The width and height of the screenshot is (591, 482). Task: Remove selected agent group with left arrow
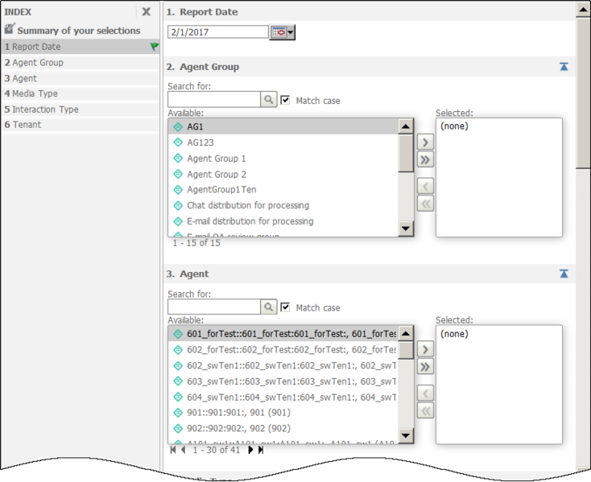click(425, 186)
